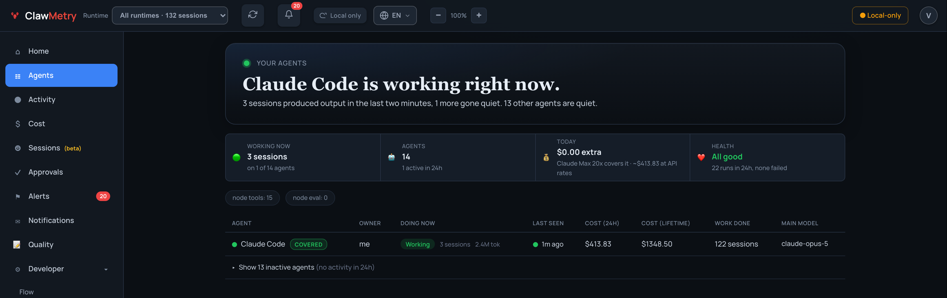Open the Approvals page
The image size is (947, 298).
[x=61, y=172]
